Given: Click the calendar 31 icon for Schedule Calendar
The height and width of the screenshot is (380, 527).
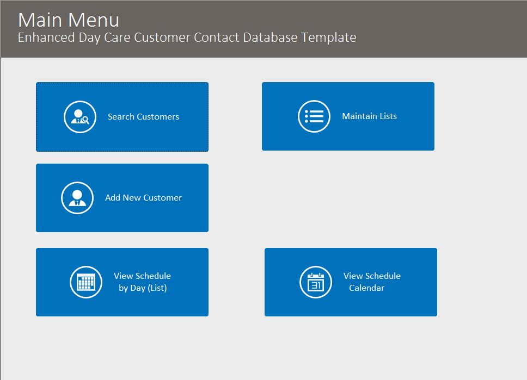Looking at the screenshot, I should pos(316,282).
